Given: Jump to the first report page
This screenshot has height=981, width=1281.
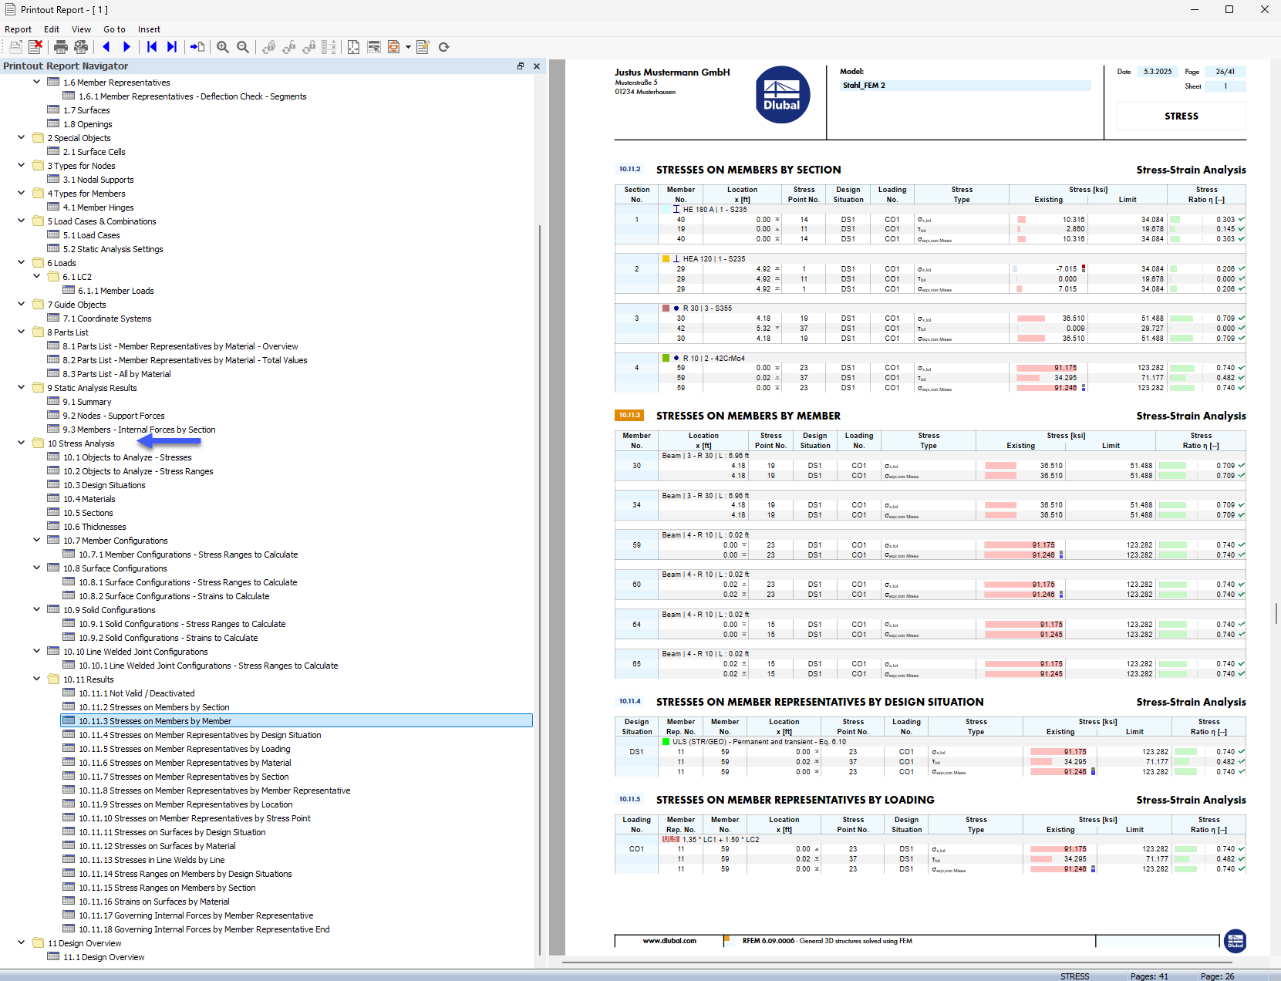Looking at the screenshot, I should pos(152,47).
